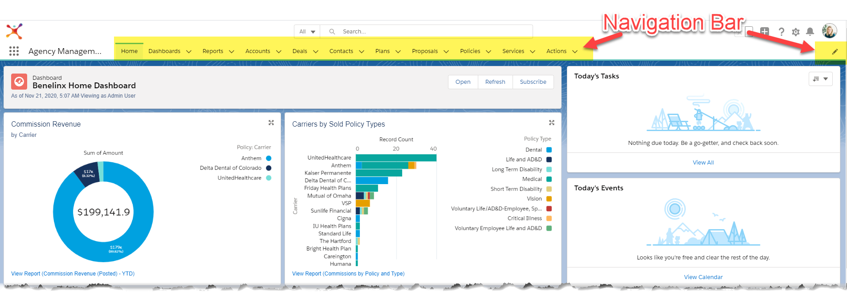Open the Contacts tab

(341, 51)
